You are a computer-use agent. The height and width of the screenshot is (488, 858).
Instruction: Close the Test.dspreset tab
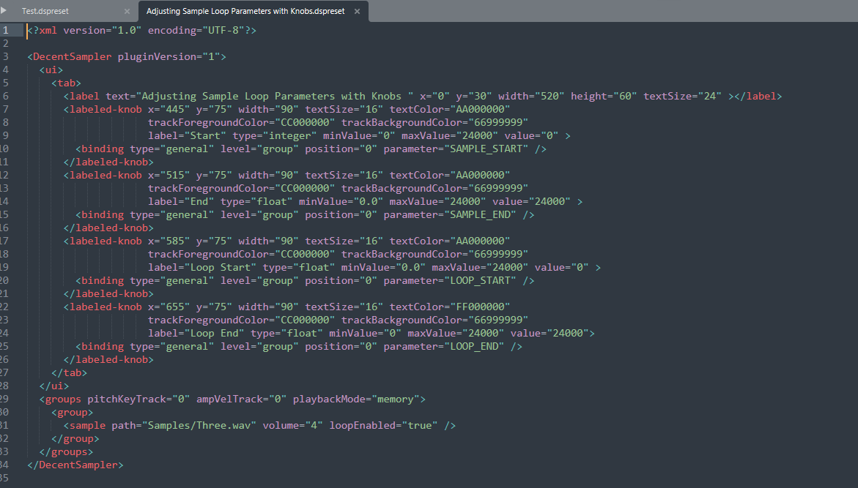pos(127,11)
